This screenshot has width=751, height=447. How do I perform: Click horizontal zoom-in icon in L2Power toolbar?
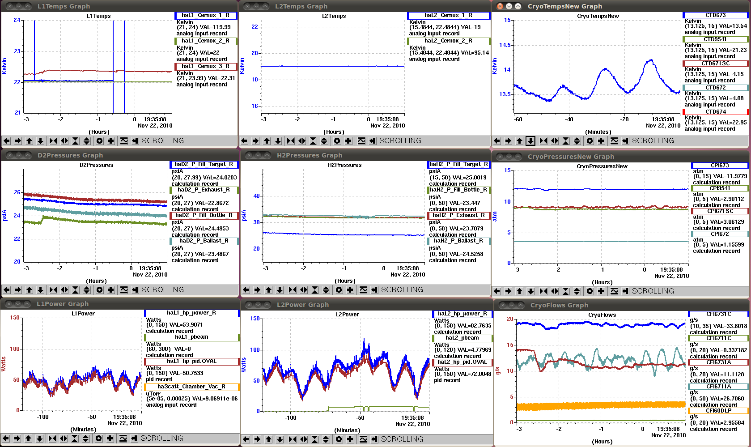coord(293,439)
